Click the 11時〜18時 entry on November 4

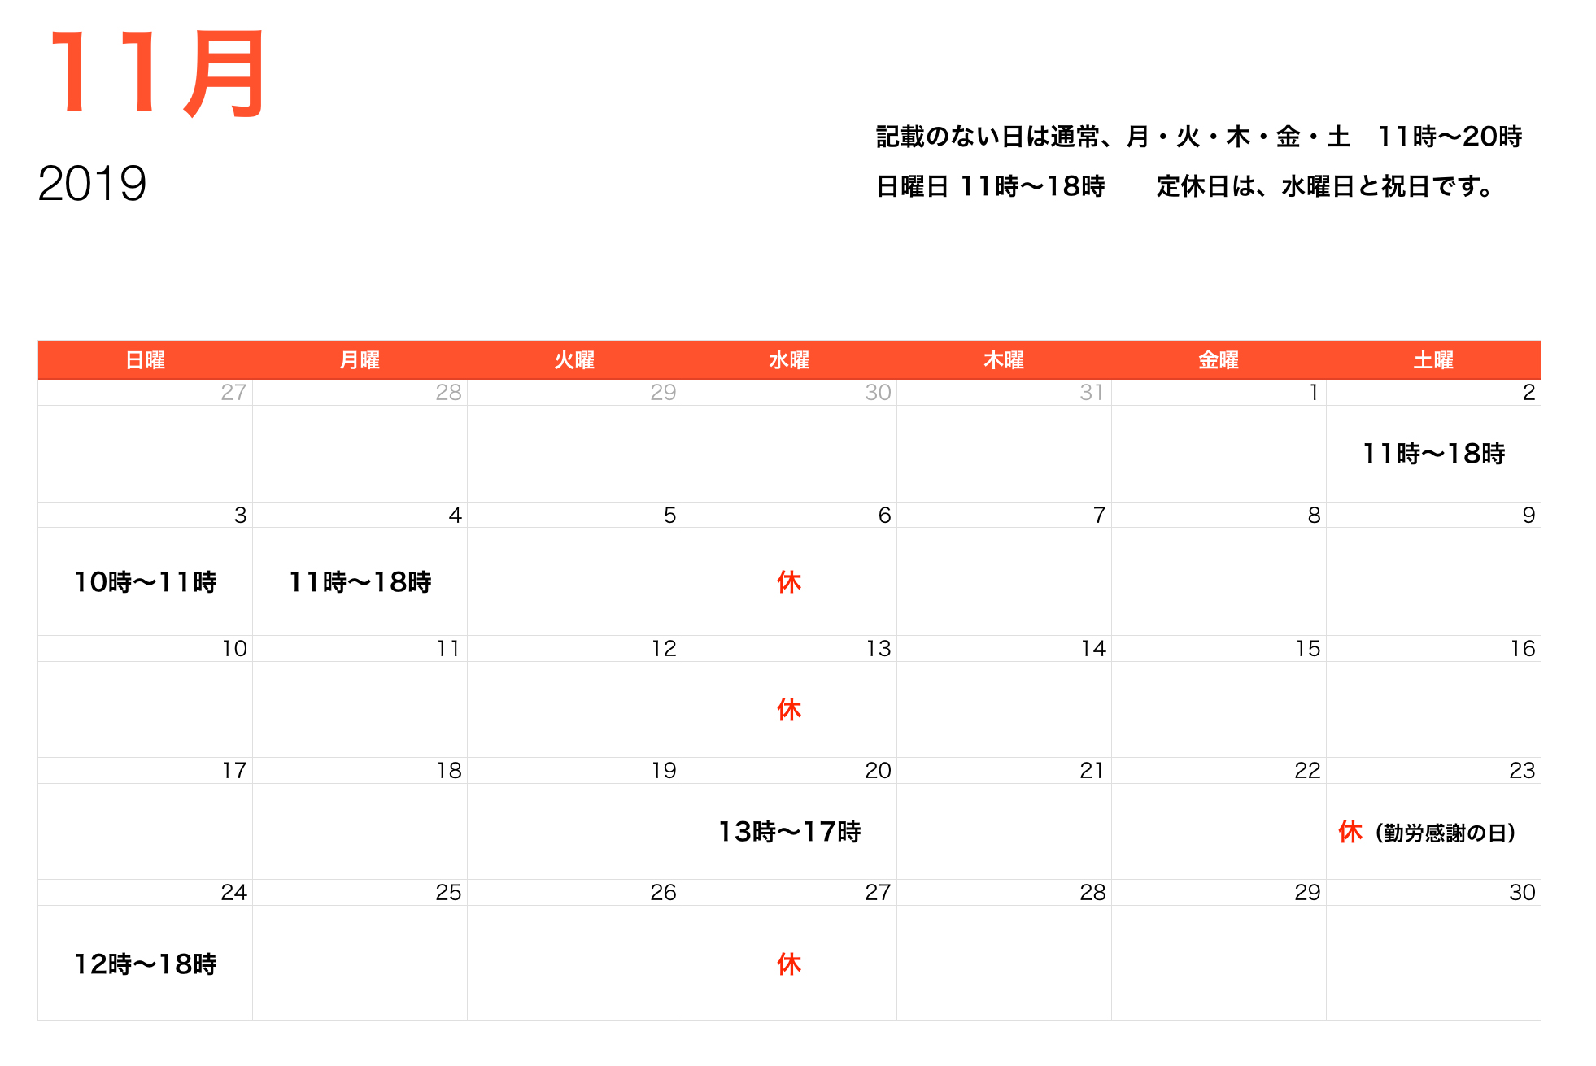click(360, 582)
